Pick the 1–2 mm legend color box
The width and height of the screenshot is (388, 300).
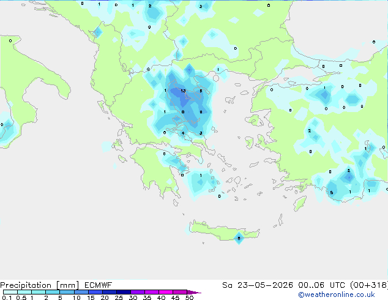(39, 292)
